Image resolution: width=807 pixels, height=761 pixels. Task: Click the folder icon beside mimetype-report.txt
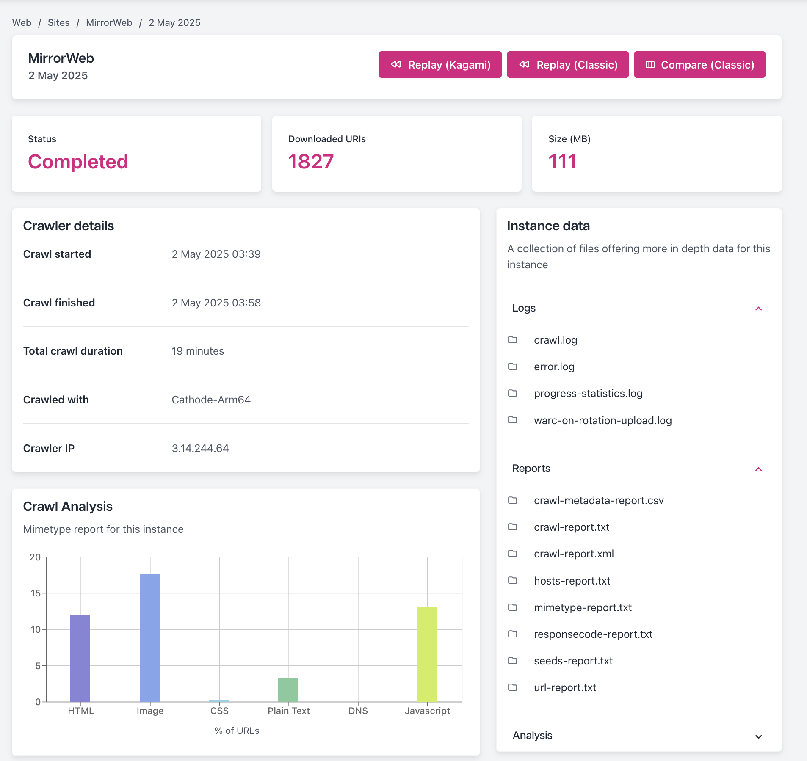[x=513, y=607]
